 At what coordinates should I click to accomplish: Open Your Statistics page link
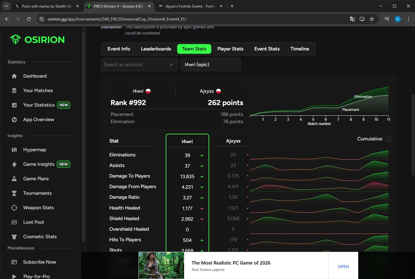tap(39, 105)
